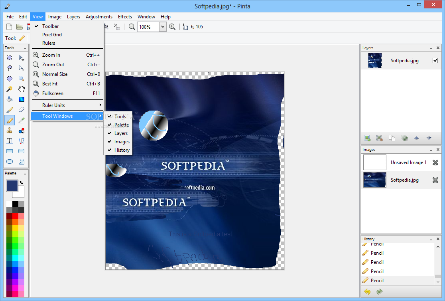
Task: Click the zoom in magnifier in toolbar
Action: coord(172,27)
